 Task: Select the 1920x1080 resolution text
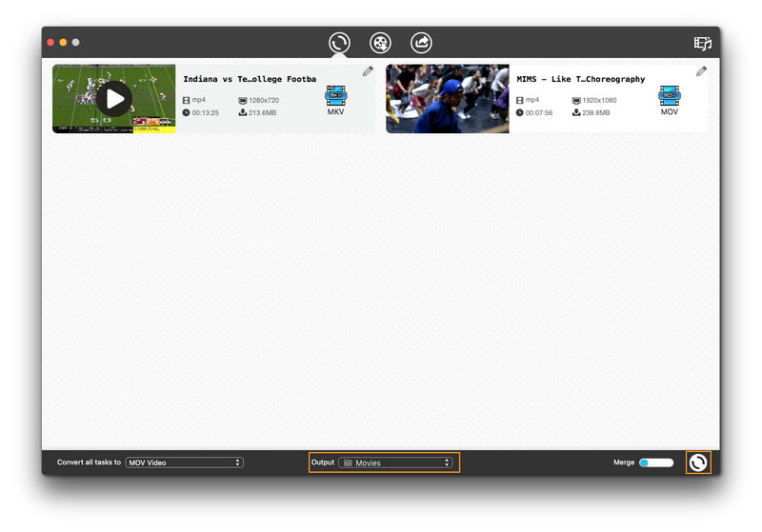tap(599, 101)
